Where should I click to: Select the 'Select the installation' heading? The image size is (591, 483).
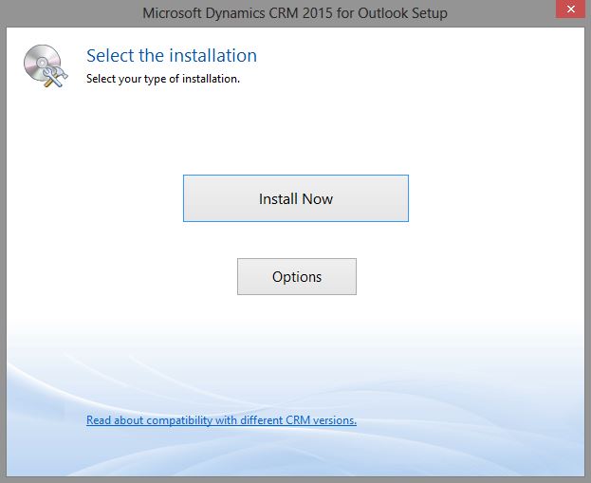(172, 55)
